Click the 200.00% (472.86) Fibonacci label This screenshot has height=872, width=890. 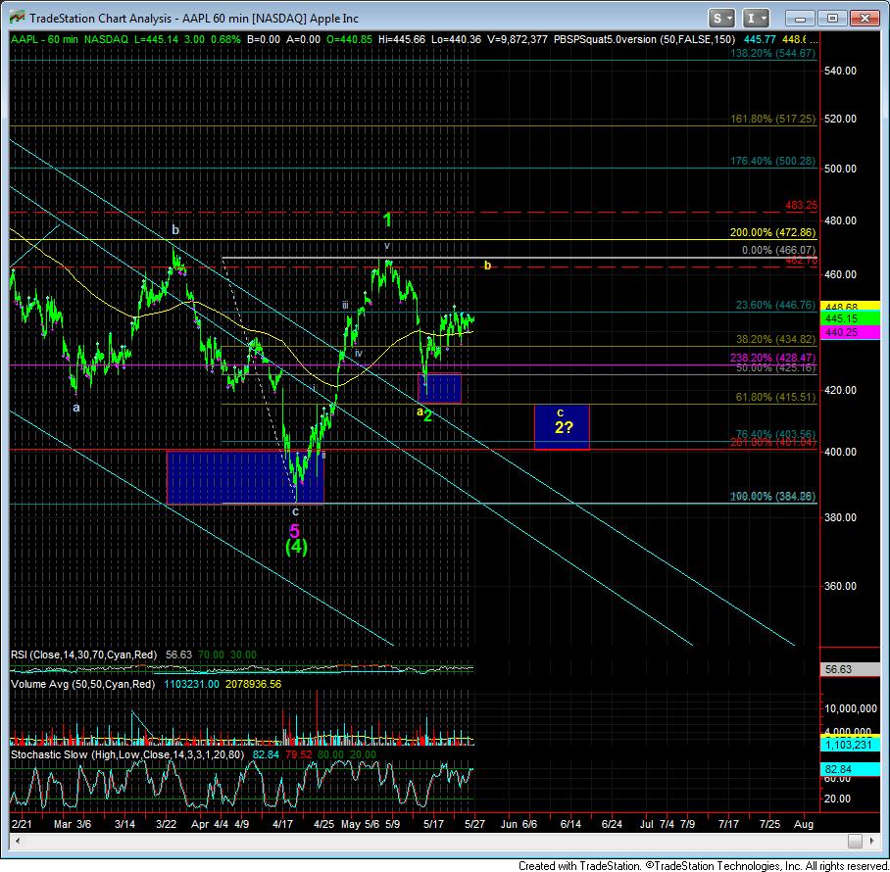click(x=773, y=232)
